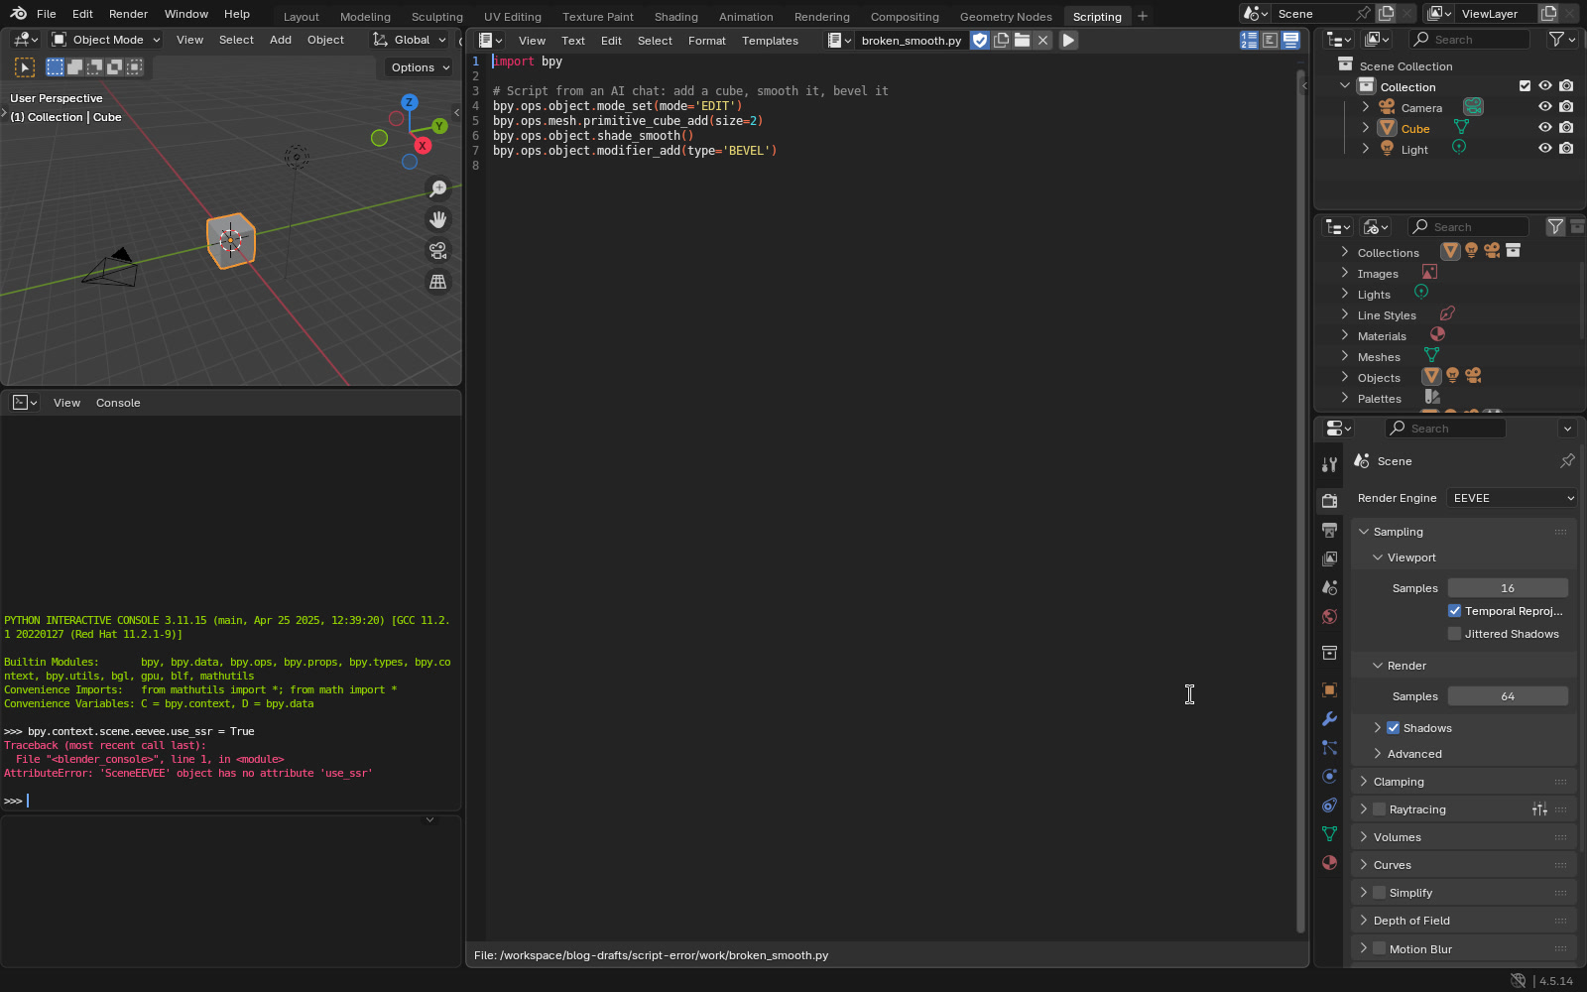Click the broken_smooth.py file name field

[x=911, y=41]
